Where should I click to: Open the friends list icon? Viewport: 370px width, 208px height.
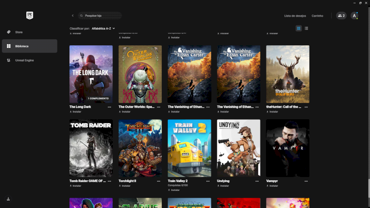click(x=341, y=16)
